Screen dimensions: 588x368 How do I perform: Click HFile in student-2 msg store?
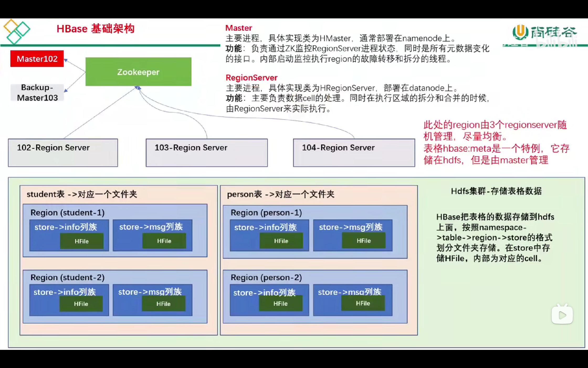point(163,304)
